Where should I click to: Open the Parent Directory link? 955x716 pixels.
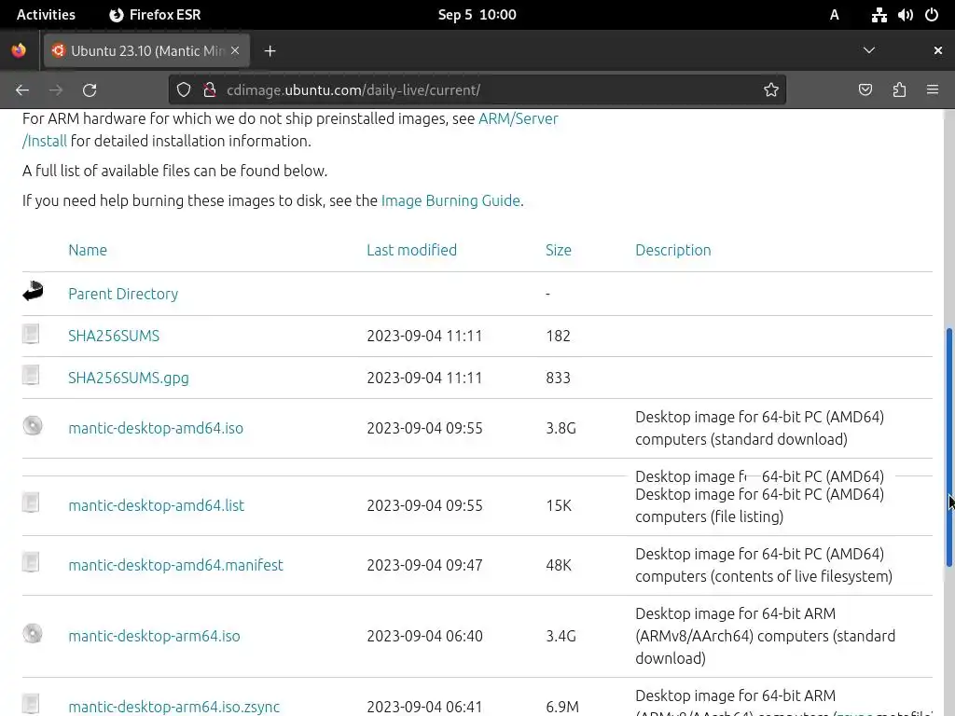click(x=123, y=294)
